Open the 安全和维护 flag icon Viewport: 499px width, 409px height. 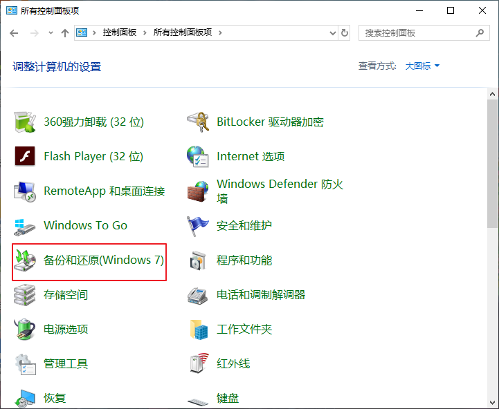198,226
